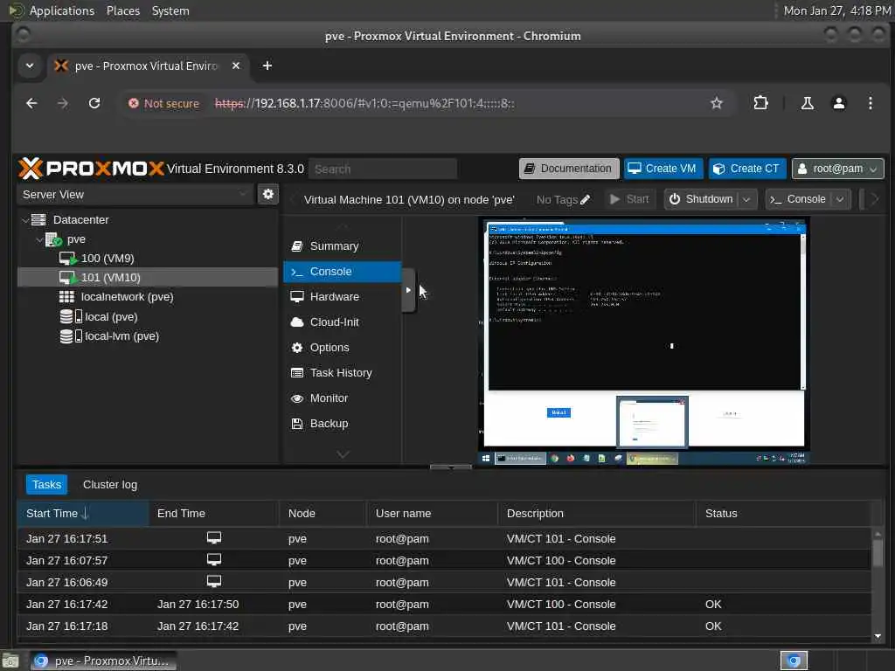The image size is (895, 671).
Task: Reload the Proxmox page
Action: coord(94,103)
